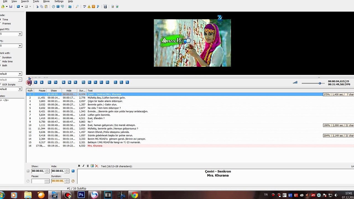Open the Search menu
The height and width of the screenshot is (199, 354).
[25, 1]
